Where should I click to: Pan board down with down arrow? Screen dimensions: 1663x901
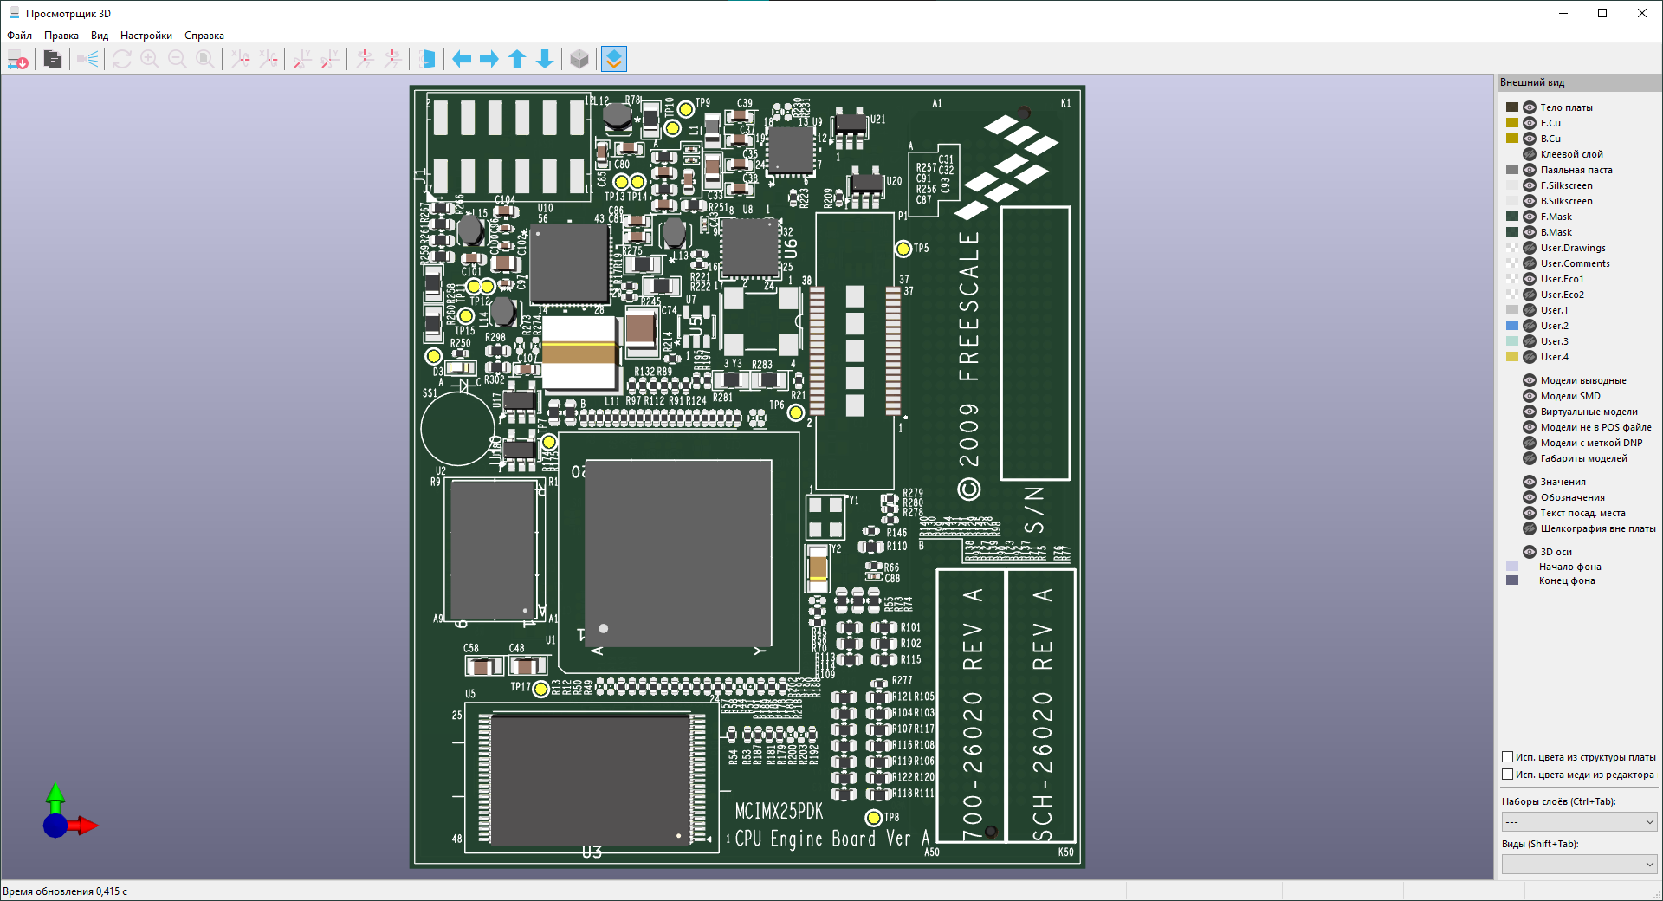tap(545, 59)
